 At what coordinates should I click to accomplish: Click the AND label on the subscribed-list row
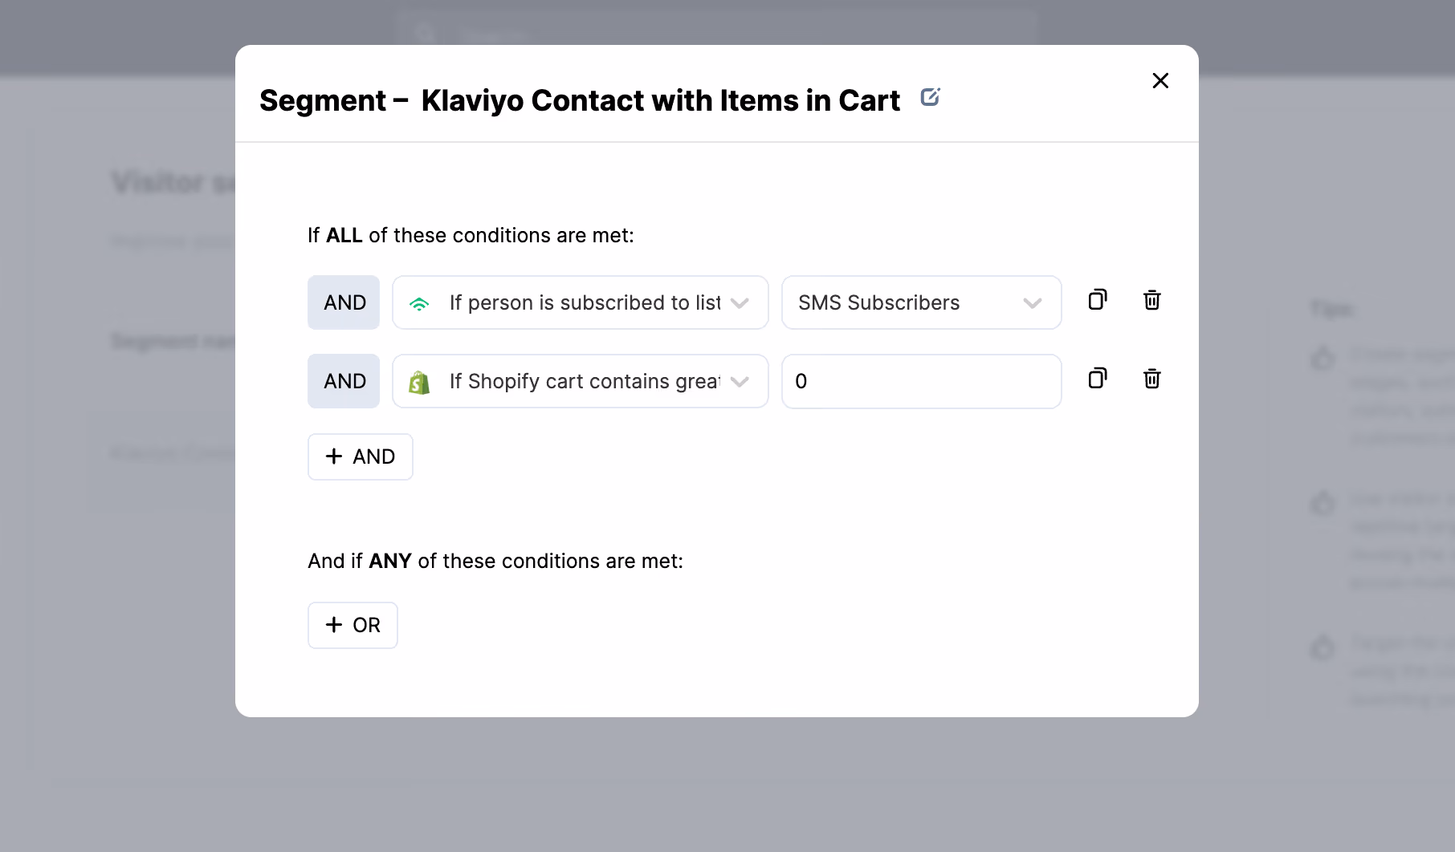[x=344, y=302]
